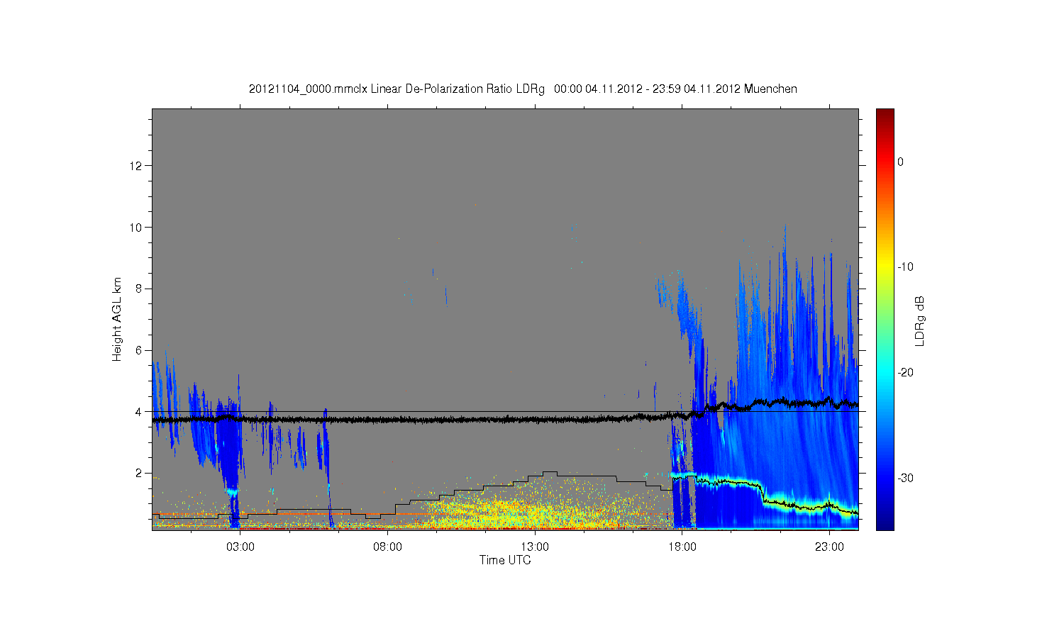Click the height tick label 2
Viewport: 1064px width, 638px height.
click(x=140, y=473)
